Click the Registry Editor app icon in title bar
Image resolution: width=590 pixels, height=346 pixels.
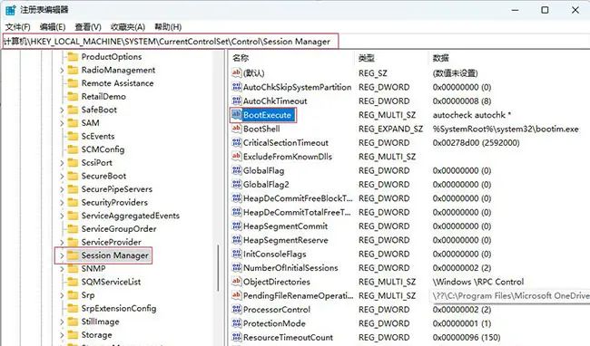click(10, 10)
